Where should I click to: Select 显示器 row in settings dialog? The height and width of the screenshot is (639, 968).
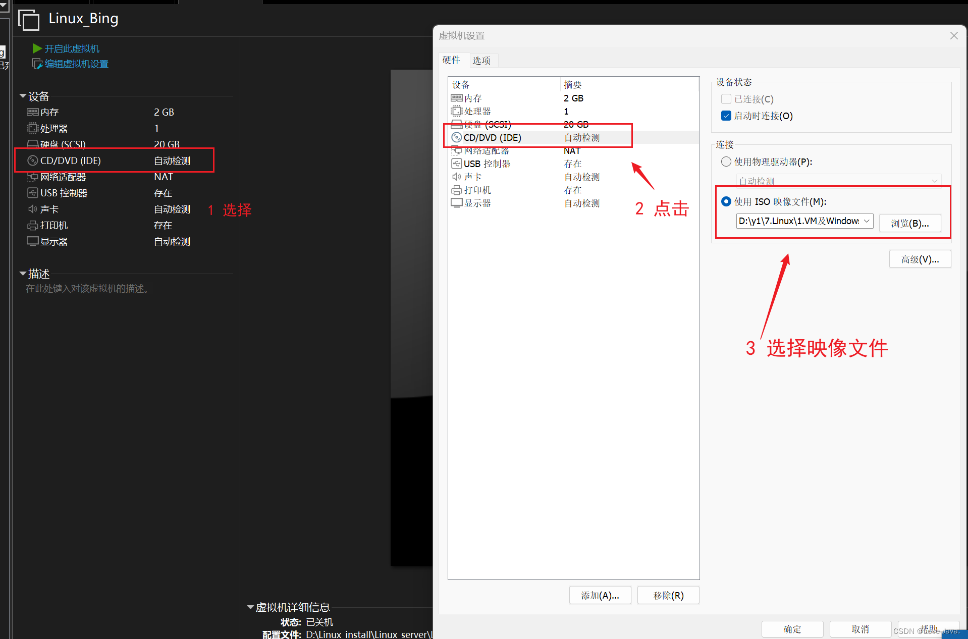click(573, 203)
